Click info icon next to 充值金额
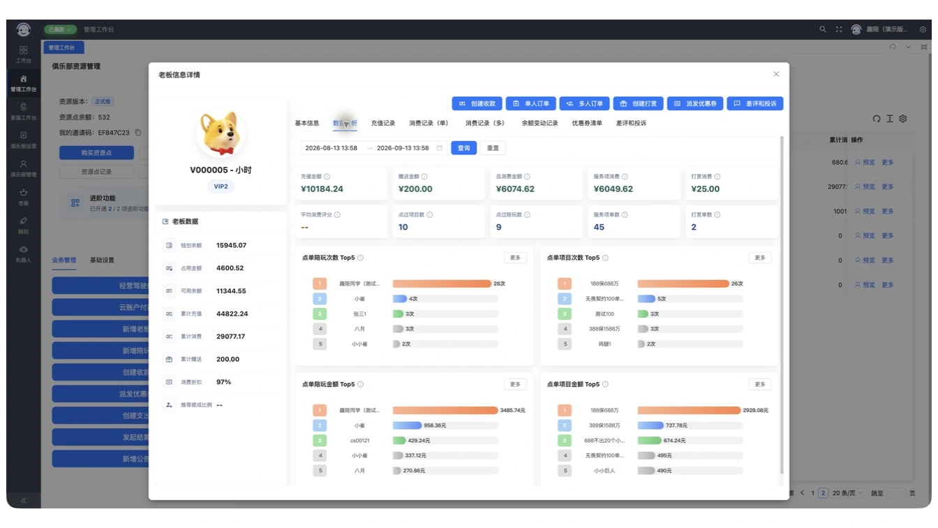The height and width of the screenshot is (528, 938). pyautogui.click(x=327, y=177)
